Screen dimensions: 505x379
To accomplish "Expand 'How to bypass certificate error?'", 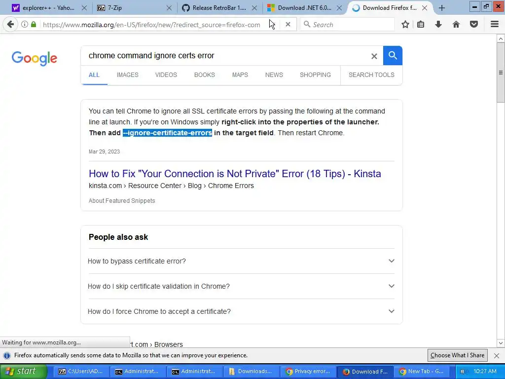I will [x=241, y=261].
